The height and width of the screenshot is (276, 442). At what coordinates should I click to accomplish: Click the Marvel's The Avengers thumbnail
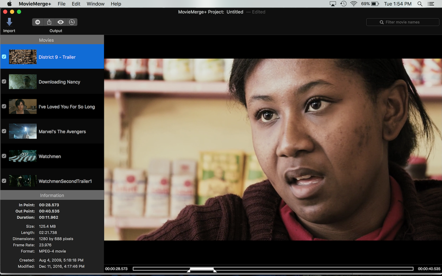23,131
